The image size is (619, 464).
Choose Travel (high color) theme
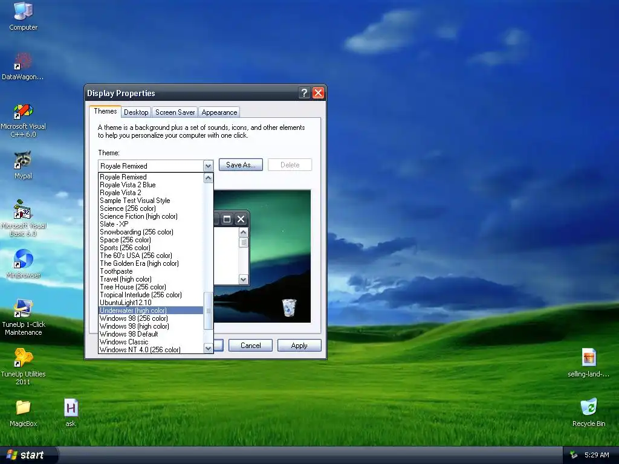click(x=151, y=279)
